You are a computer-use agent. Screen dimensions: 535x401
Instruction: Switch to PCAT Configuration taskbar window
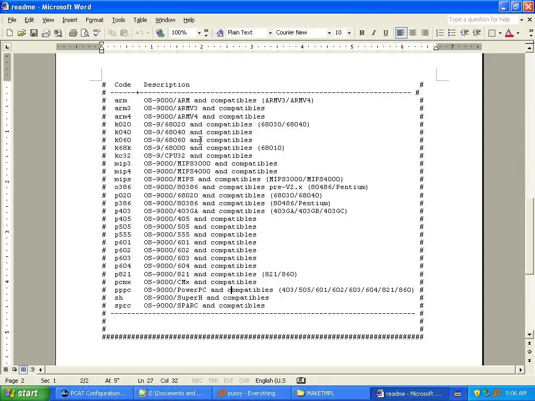(94, 393)
